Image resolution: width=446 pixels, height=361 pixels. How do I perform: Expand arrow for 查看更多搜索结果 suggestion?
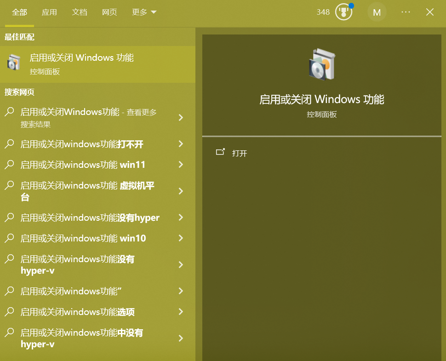point(181,117)
